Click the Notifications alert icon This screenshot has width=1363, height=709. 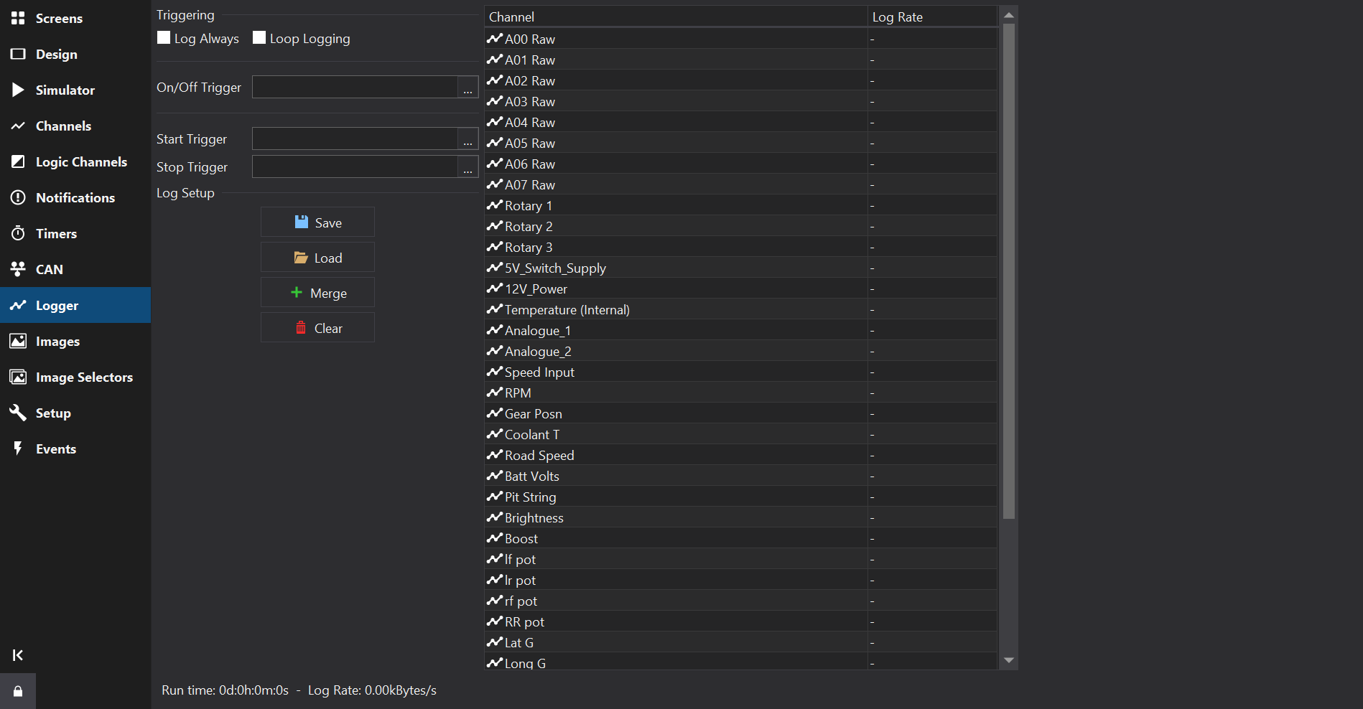[x=18, y=197]
